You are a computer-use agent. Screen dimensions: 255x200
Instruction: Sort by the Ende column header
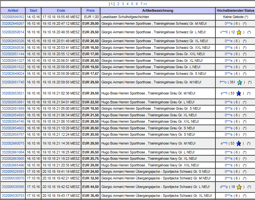point(61,10)
